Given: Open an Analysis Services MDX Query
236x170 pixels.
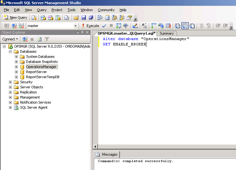Looking at the screenshot, I should click(x=43, y=18).
